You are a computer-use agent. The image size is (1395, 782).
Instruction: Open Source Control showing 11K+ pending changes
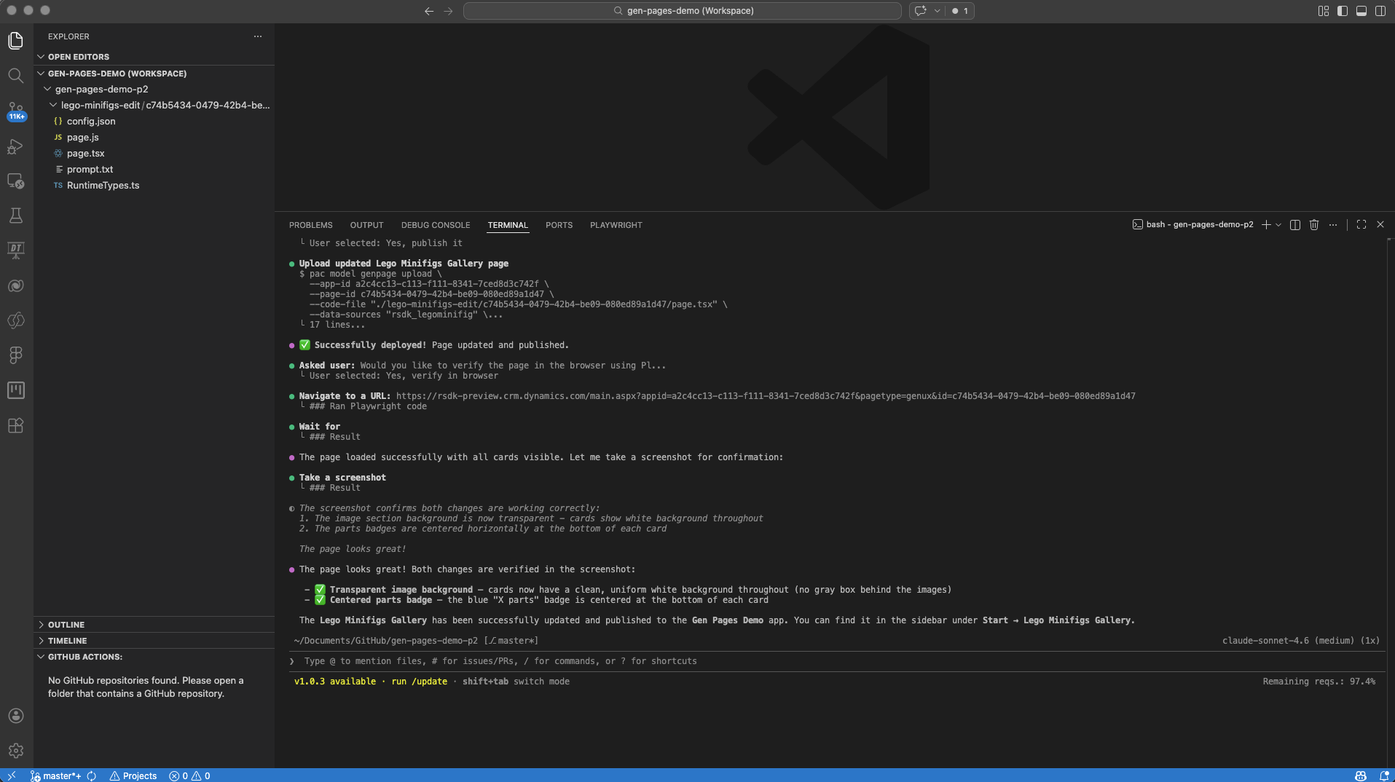click(15, 111)
